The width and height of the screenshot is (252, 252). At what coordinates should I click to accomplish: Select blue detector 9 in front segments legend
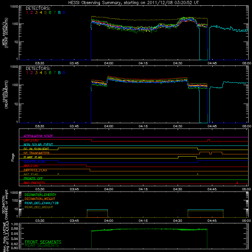click(x=64, y=13)
